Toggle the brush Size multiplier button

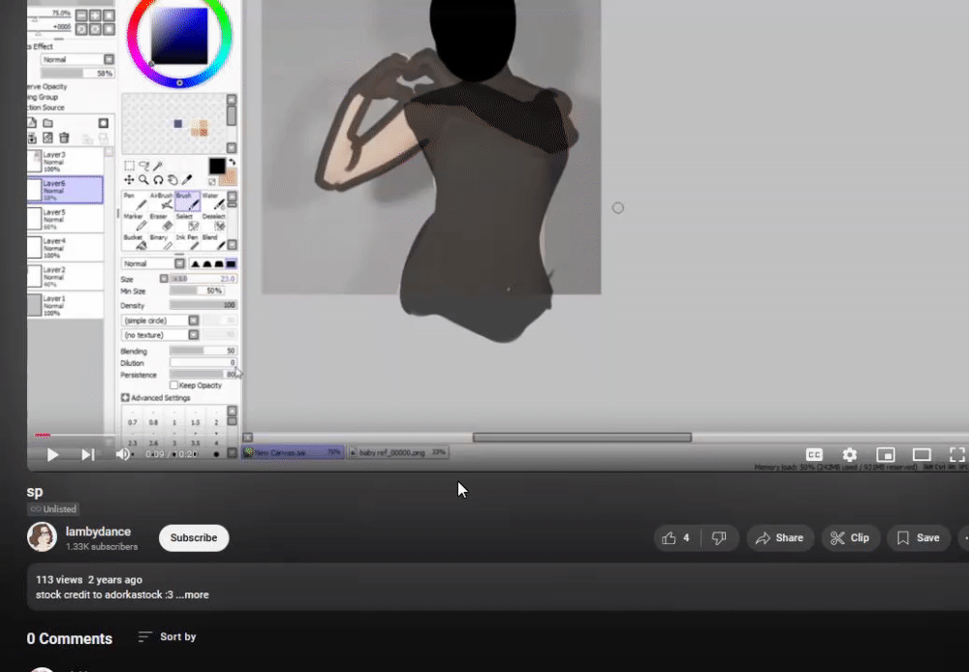point(164,279)
